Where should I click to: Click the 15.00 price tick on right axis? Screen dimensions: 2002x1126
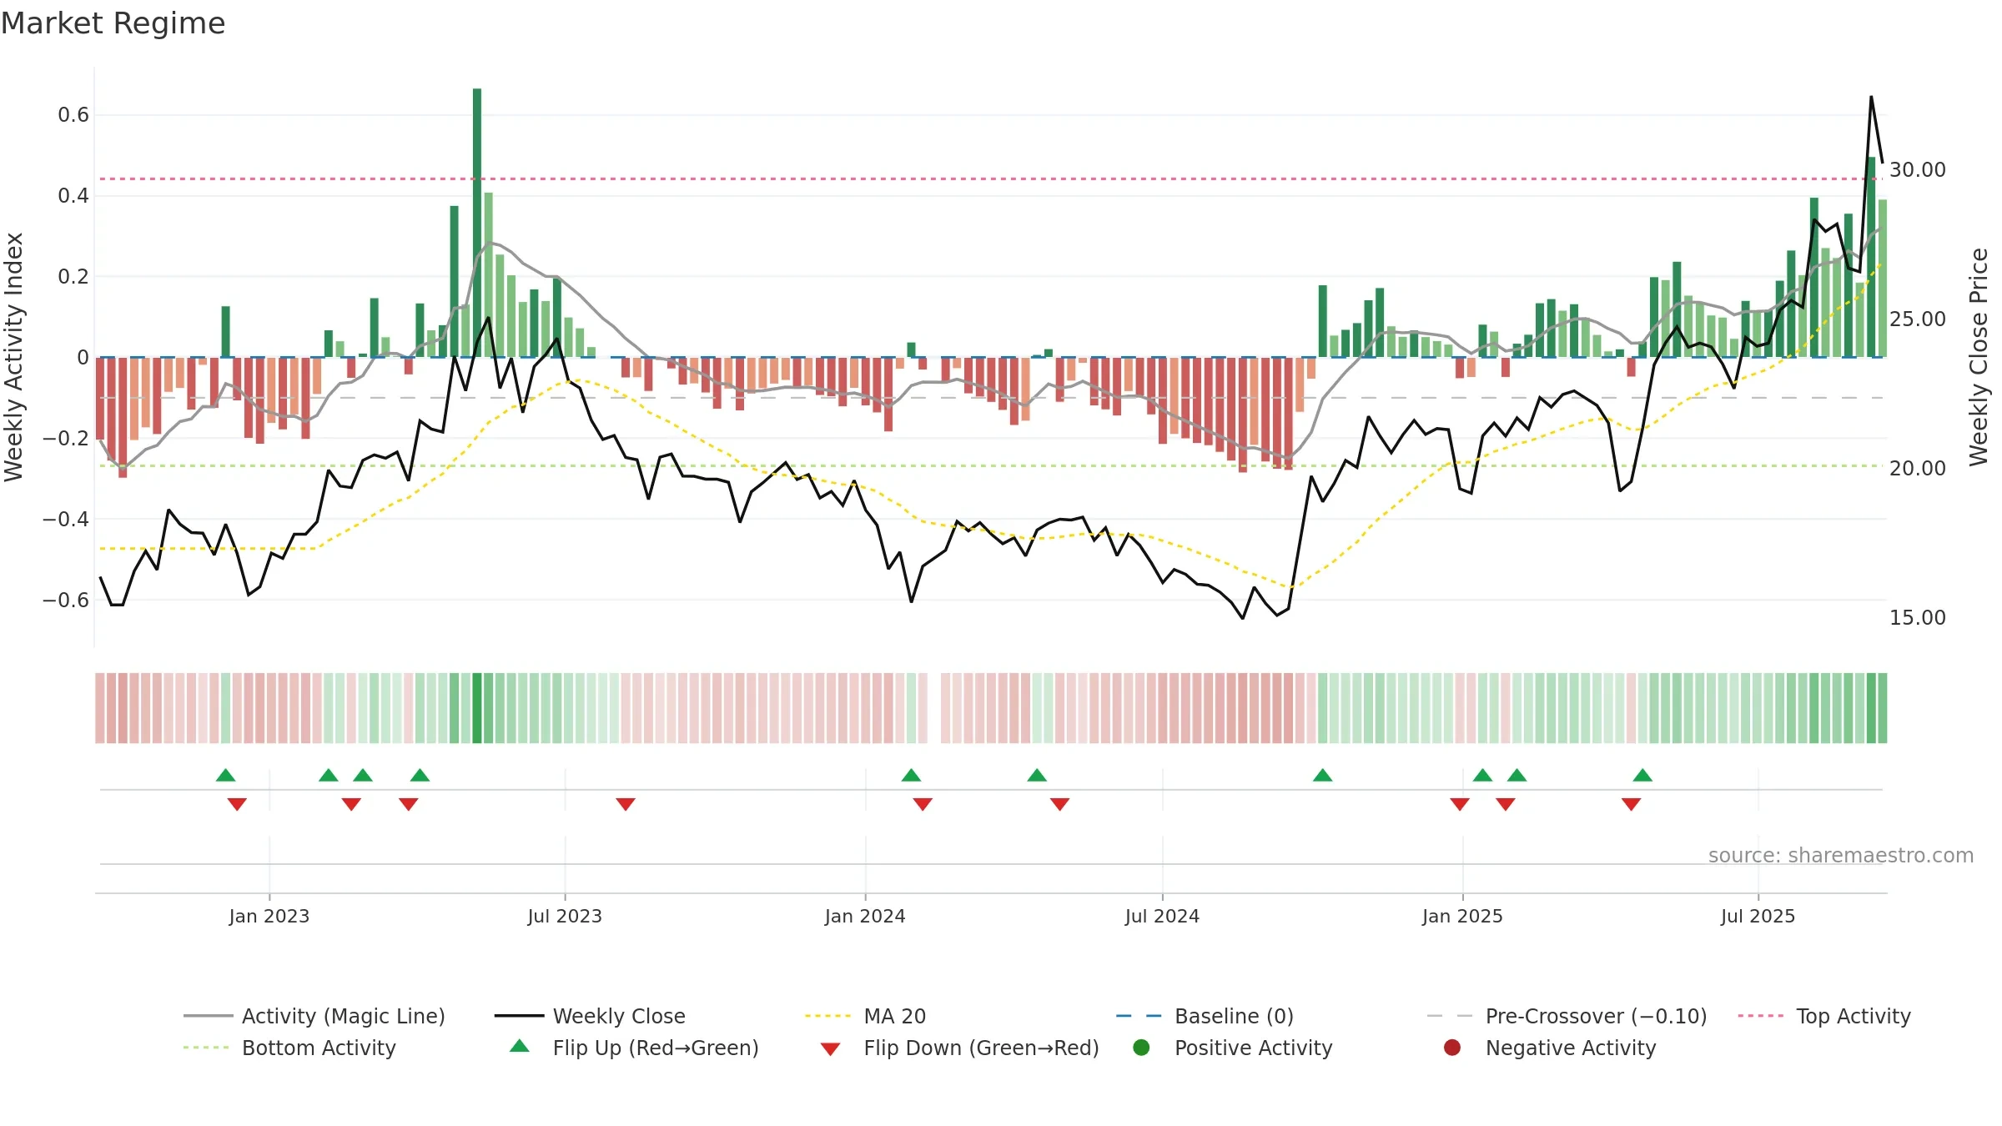[x=1917, y=618]
